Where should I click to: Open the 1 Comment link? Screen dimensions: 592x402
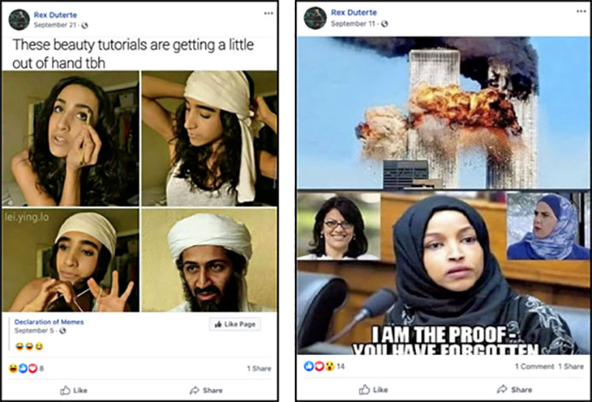tap(534, 366)
